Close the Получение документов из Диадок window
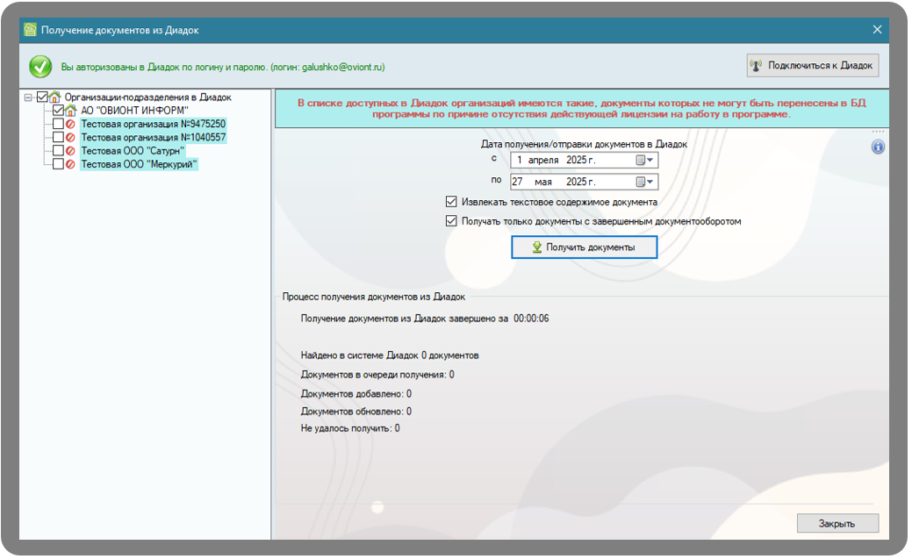 pos(877,30)
